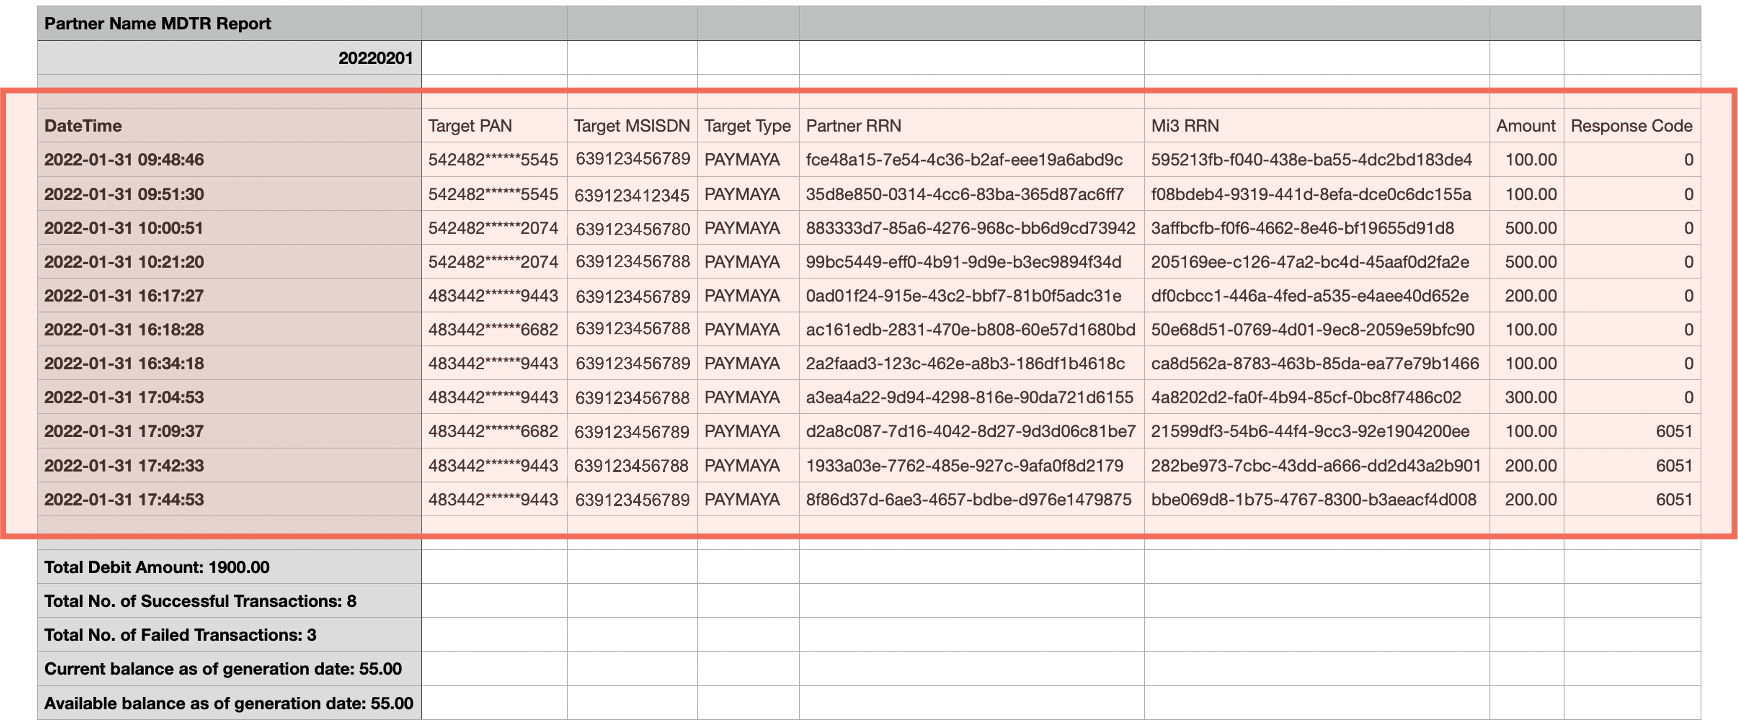
Task: Select the Current balance as of generation date cell
Action: point(223,669)
